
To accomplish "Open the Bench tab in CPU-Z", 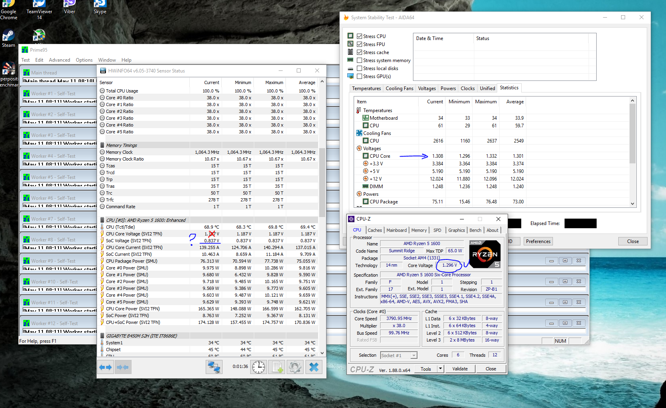I will [476, 230].
